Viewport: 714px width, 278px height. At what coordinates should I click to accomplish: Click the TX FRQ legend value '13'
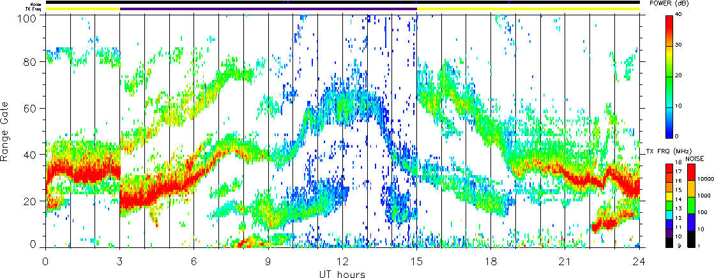[679, 208]
